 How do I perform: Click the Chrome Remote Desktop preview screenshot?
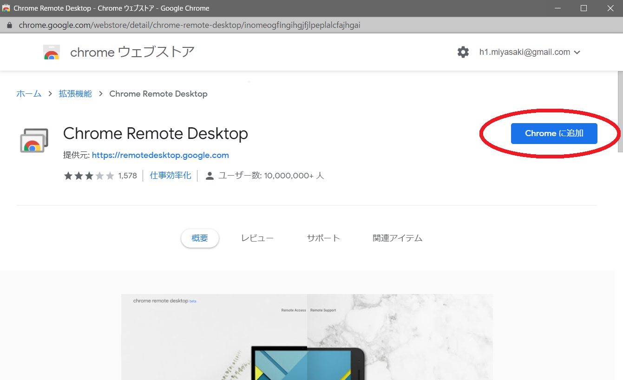307,337
